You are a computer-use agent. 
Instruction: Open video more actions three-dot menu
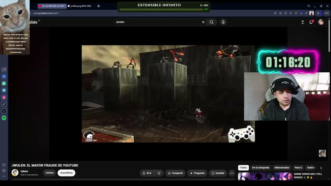pyautogui.click(x=232, y=173)
